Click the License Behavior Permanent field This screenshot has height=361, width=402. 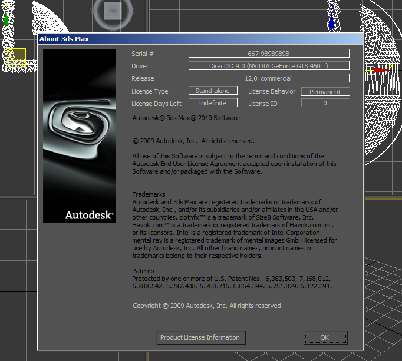tap(325, 92)
